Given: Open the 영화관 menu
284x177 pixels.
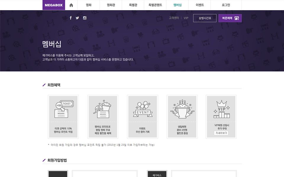Looking at the screenshot, I should point(111,5).
